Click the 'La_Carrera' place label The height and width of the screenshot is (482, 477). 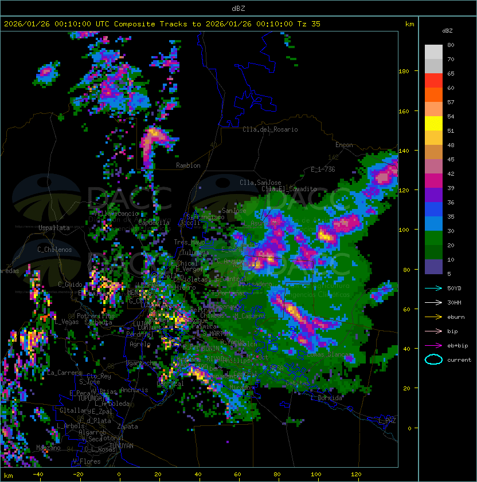(x=65, y=373)
